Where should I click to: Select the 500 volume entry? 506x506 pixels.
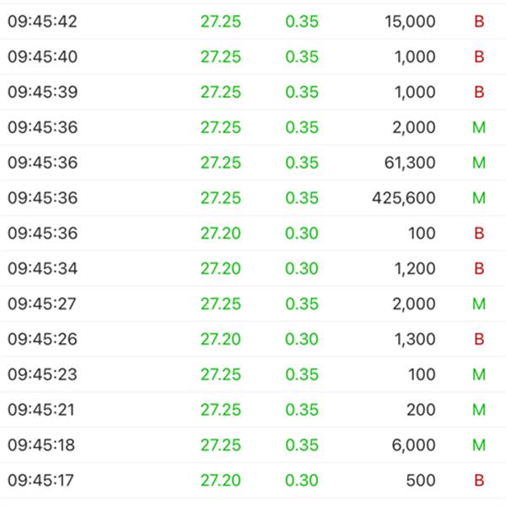point(421,481)
